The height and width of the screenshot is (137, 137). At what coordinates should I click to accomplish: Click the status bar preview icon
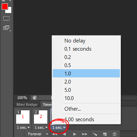pos(35,98)
